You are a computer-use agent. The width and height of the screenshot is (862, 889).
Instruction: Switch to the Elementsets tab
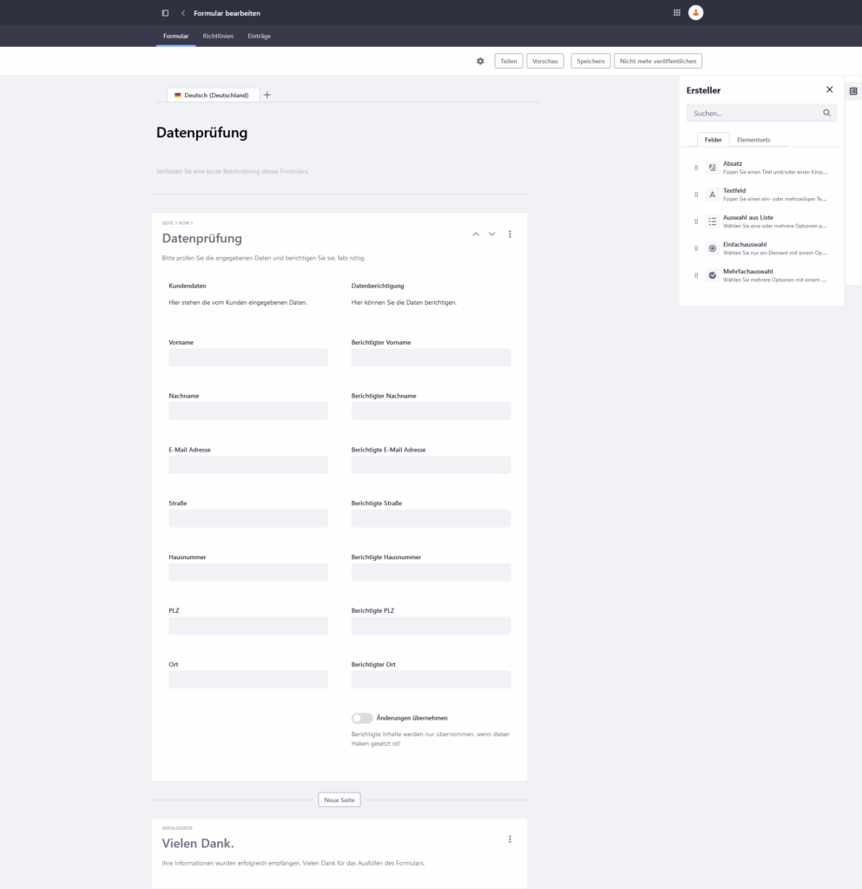pos(753,140)
